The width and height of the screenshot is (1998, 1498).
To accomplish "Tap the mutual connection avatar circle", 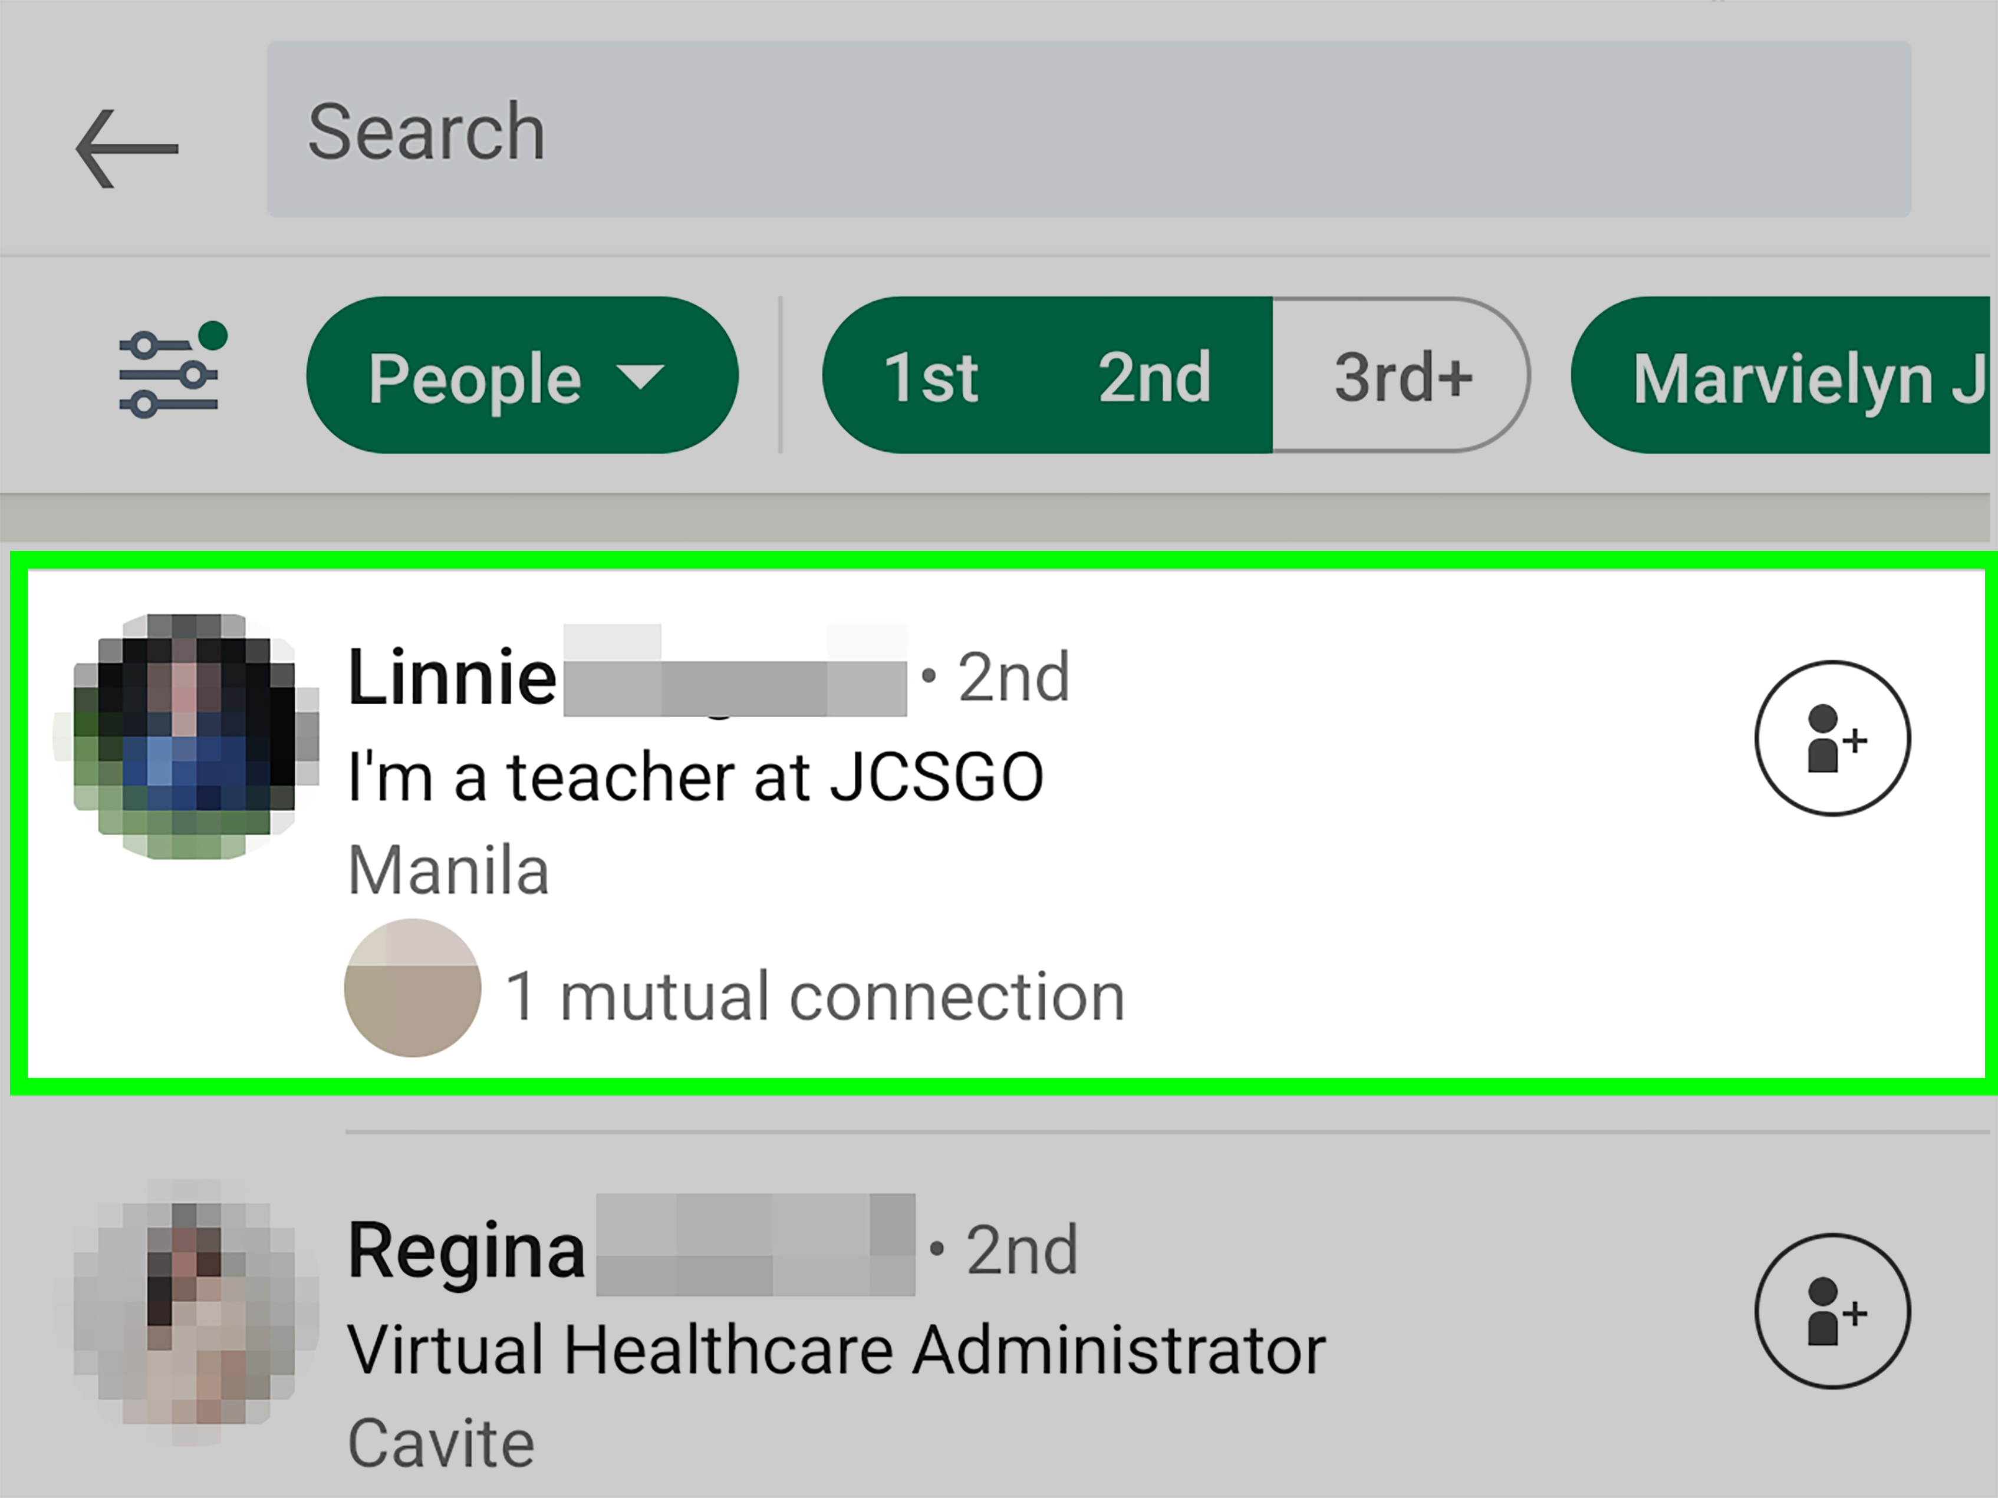I will coord(413,988).
